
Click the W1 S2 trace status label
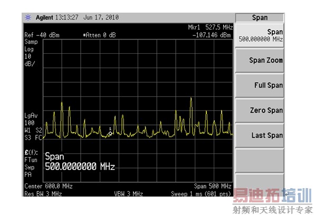(x=33, y=130)
